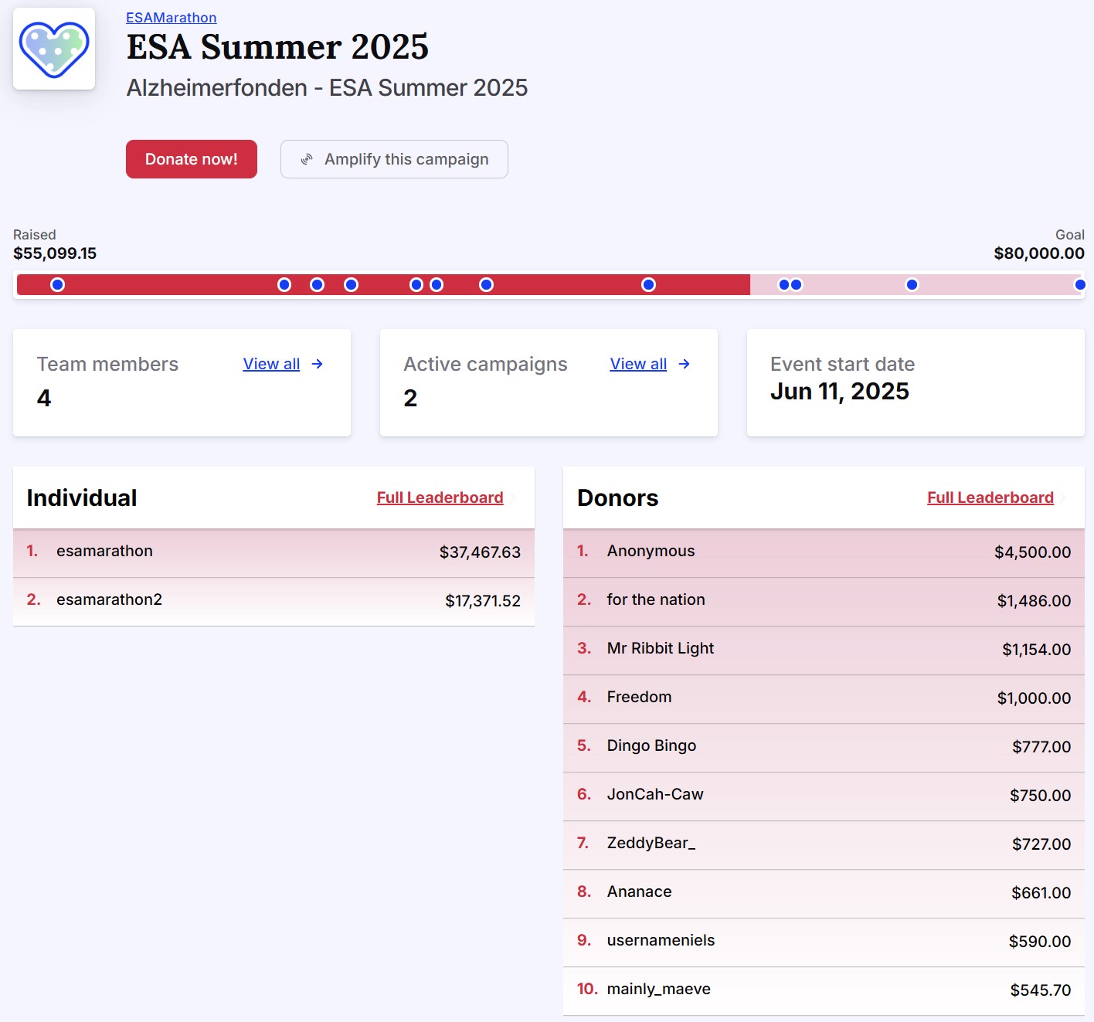1094x1022 pixels.
Task: Select donor Ananace
Action: (x=824, y=893)
